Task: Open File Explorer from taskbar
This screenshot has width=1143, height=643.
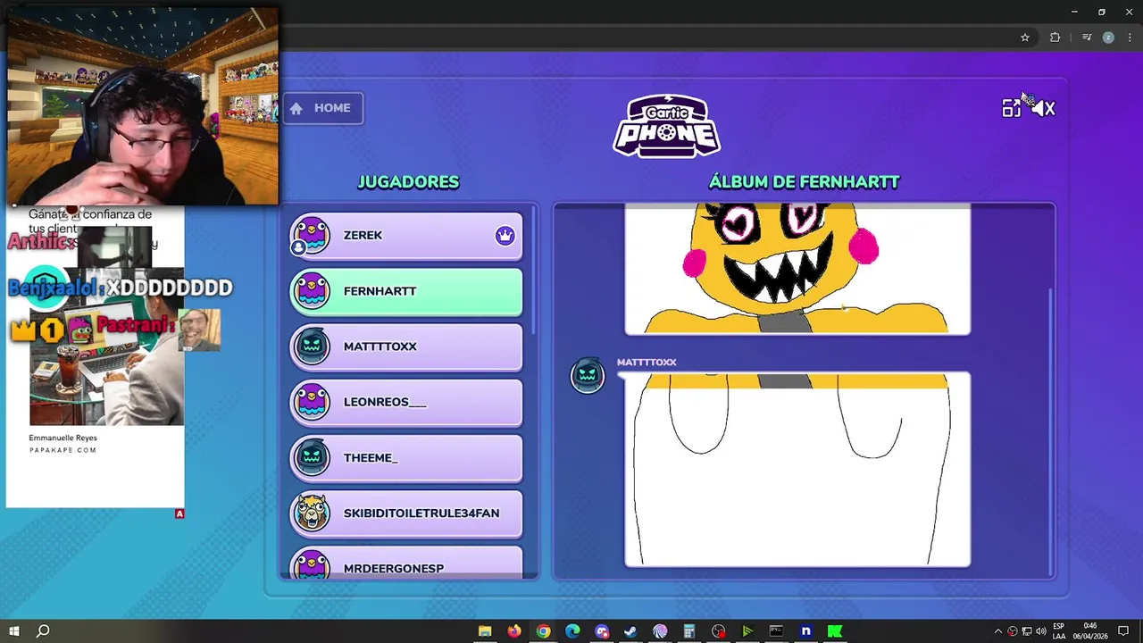Action: point(485,631)
